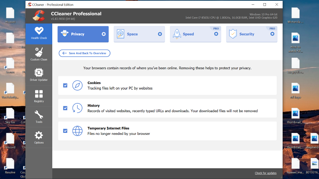This screenshot has width=319, height=179.
Task: Select the Sonos desktop shortcut
Action: tap(10, 66)
